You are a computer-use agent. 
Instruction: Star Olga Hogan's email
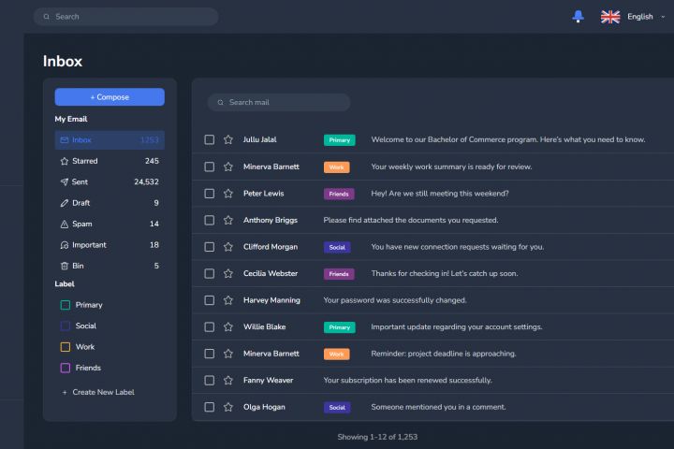(228, 407)
